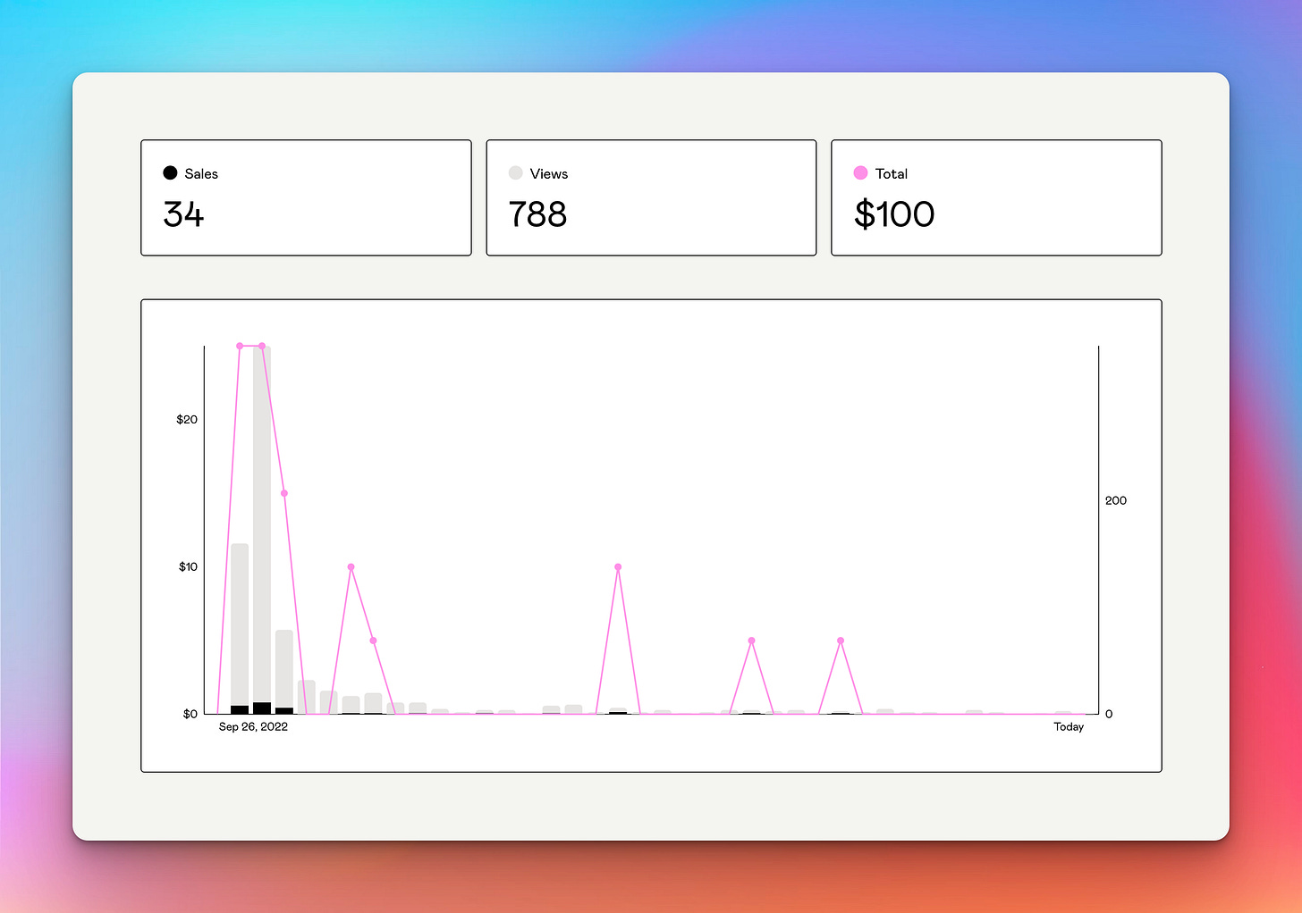Click the 'Today' axis label
This screenshot has height=913, width=1302.
pos(1069,726)
